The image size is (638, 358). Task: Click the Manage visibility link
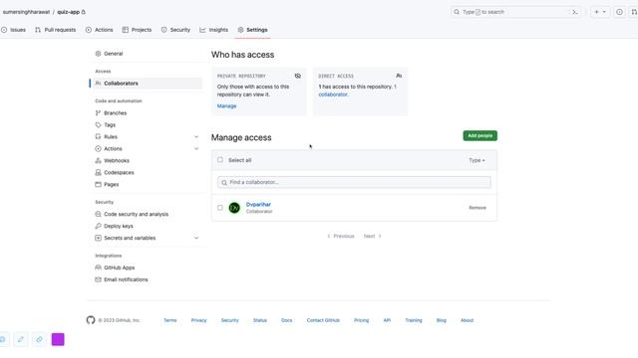(226, 106)
